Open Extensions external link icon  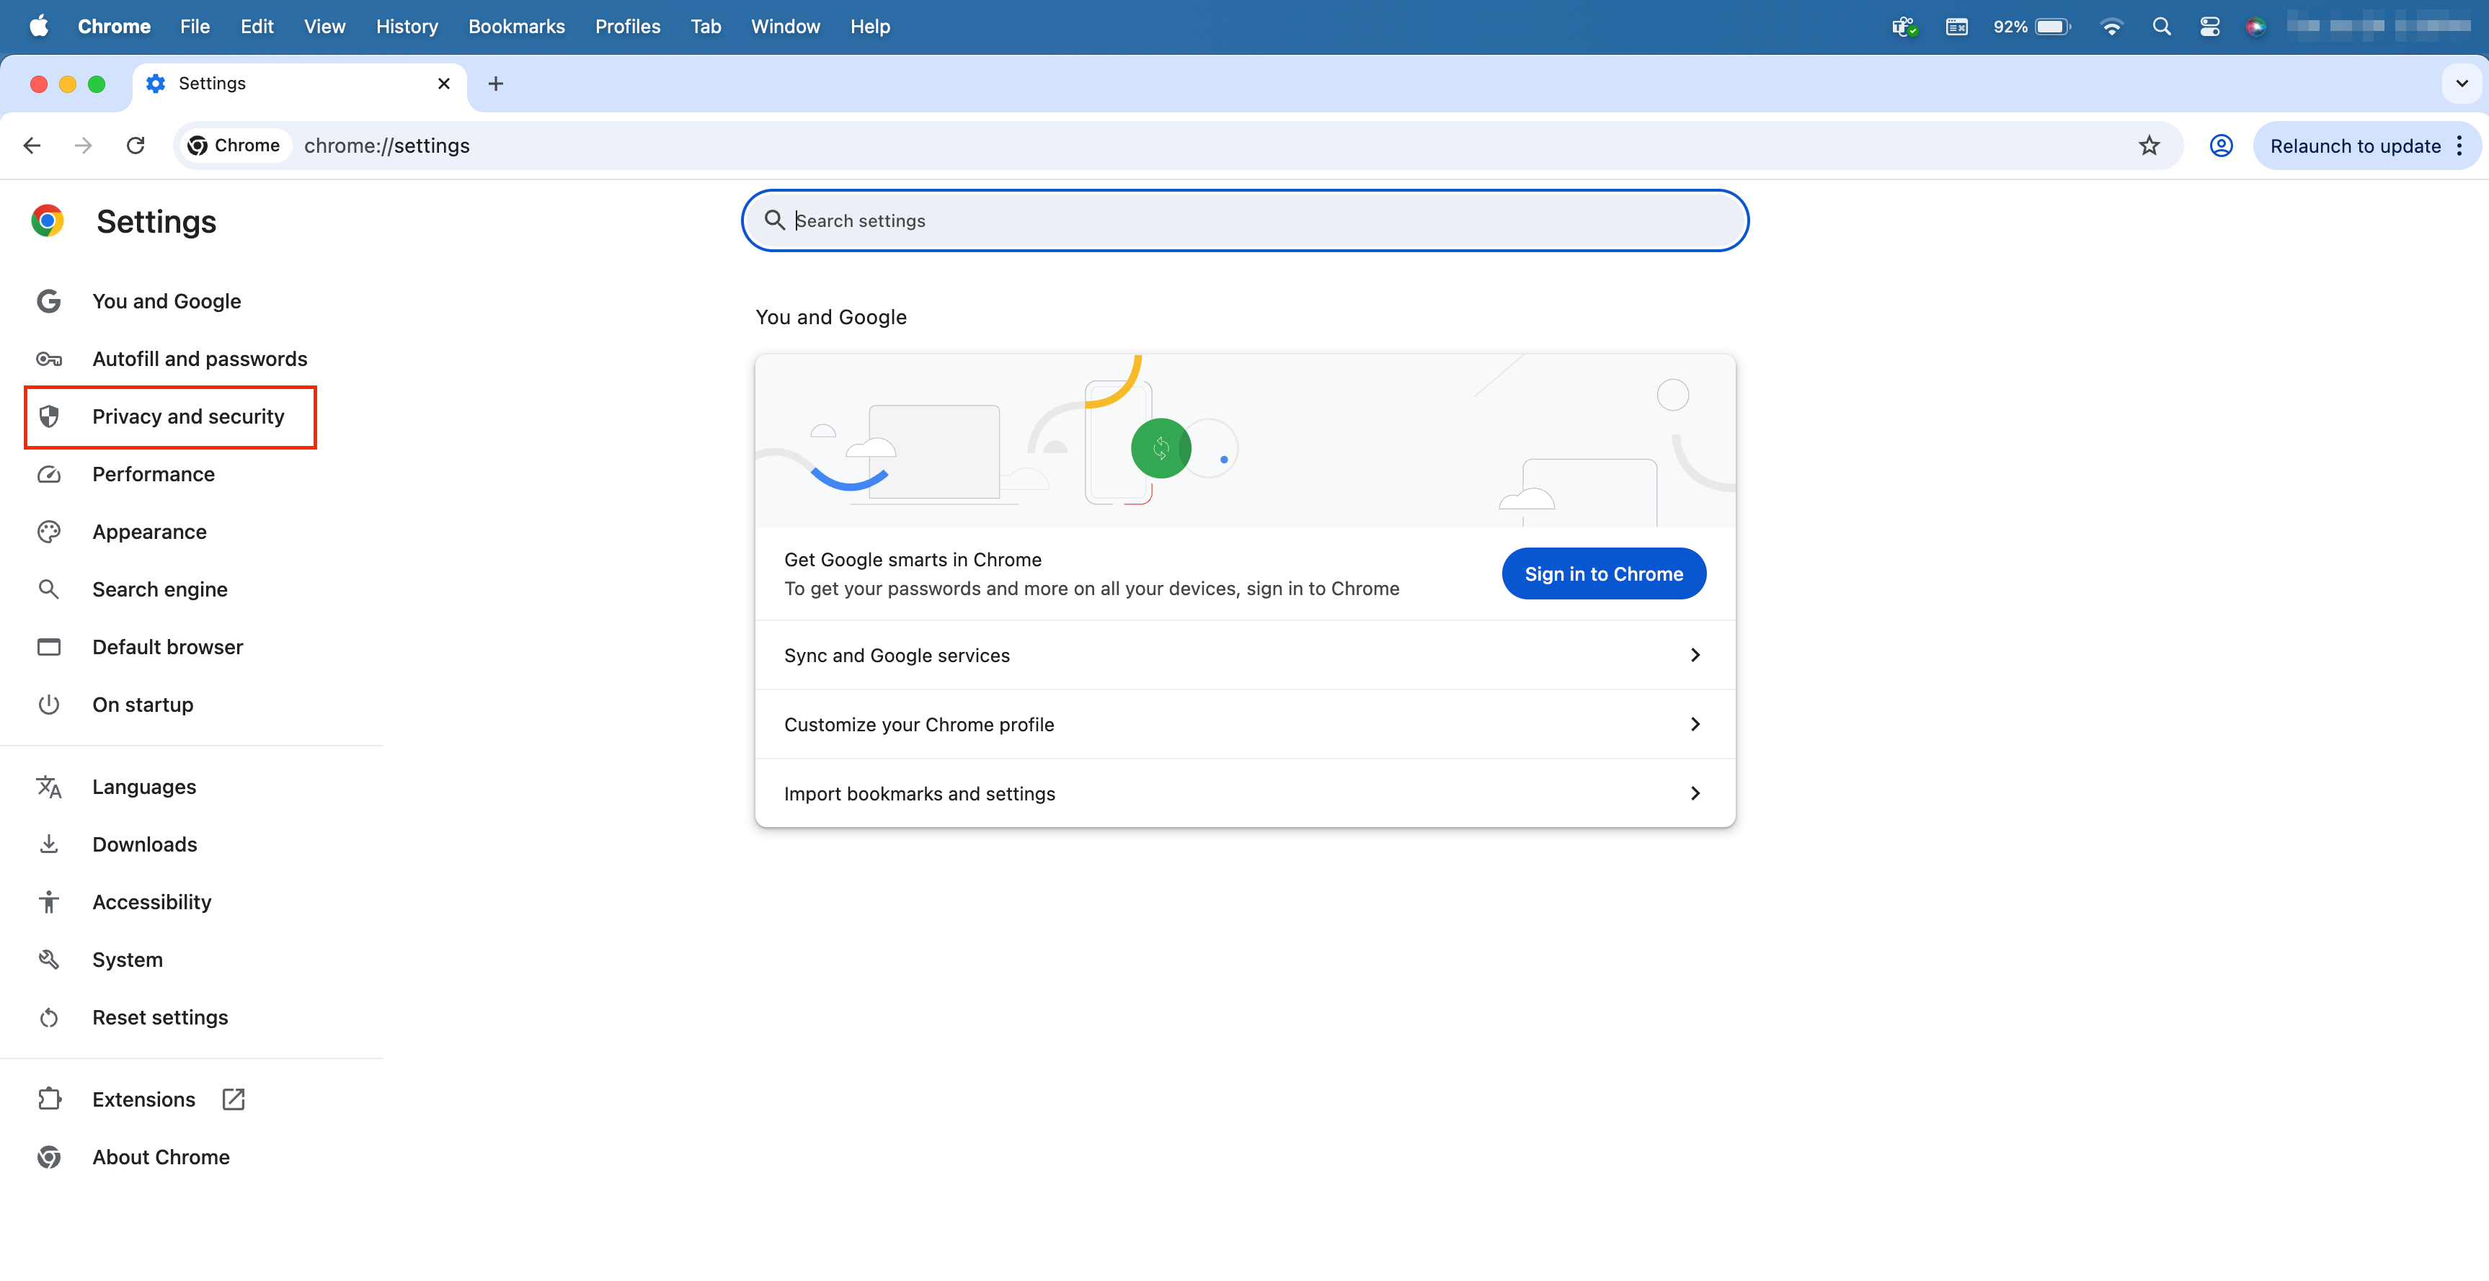point(233,1099)
